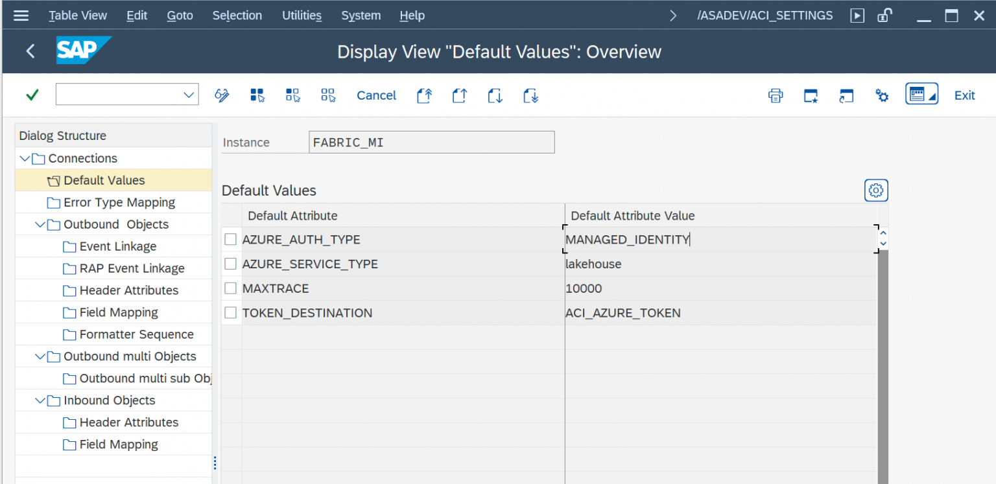This screenshot has width=996, height=484.
Task: Click the table scroll up arrow
Action: click(883, 233)
